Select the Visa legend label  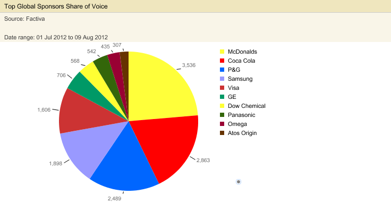click(233, 88)
